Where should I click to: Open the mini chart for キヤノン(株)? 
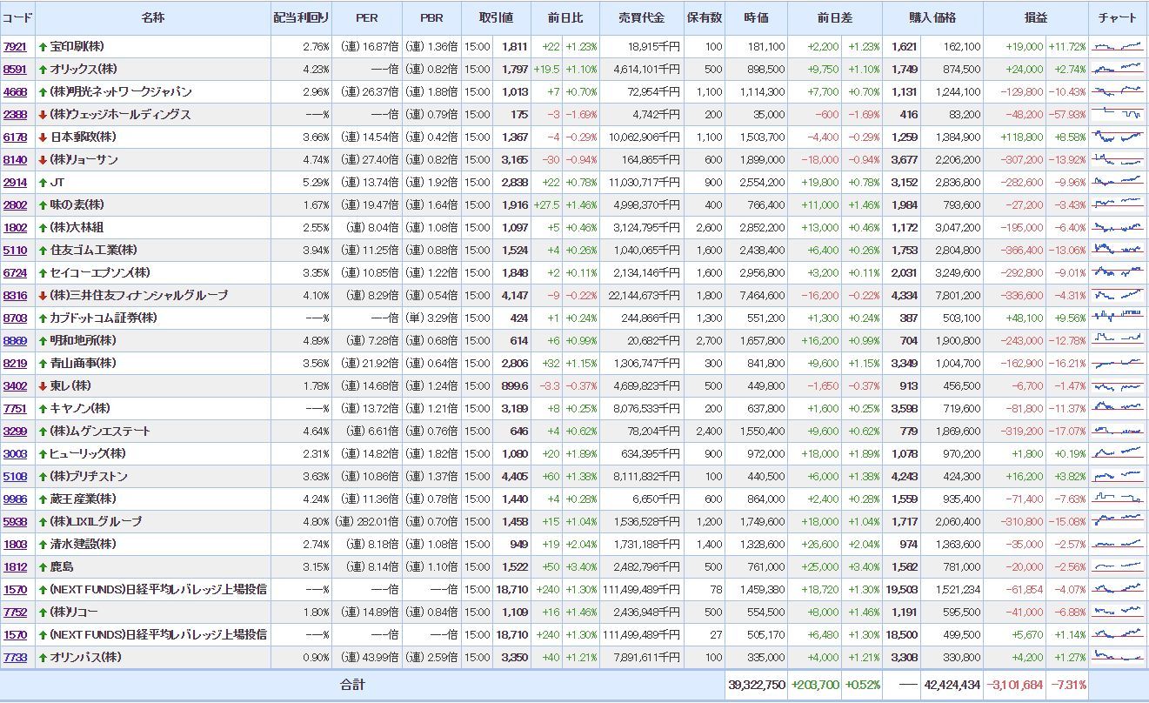1118,408
